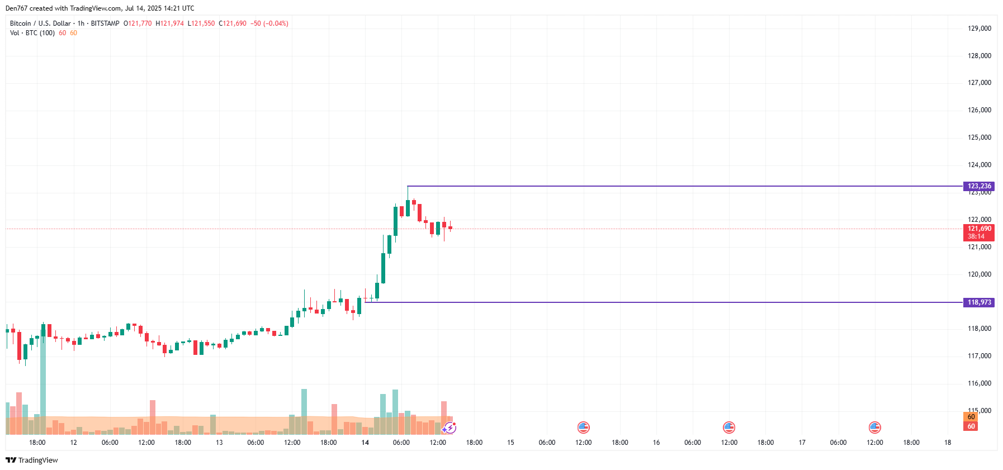
Task: Click the red 121,690 current price label
Action: click(979, 229)
